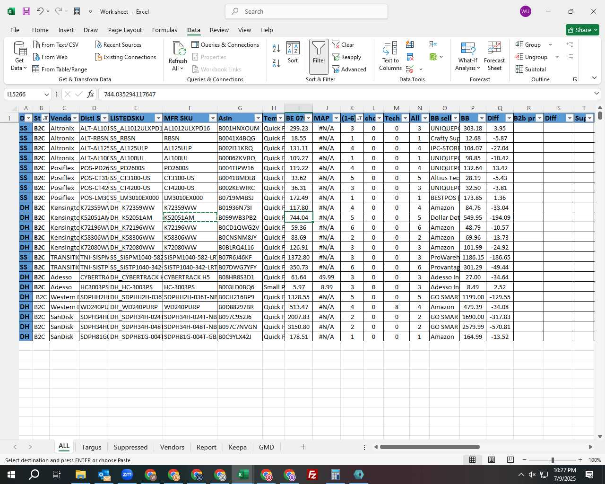Switch to the Home ribbon tab
Viewport: 605px width, 484px height.
point(40,30)
